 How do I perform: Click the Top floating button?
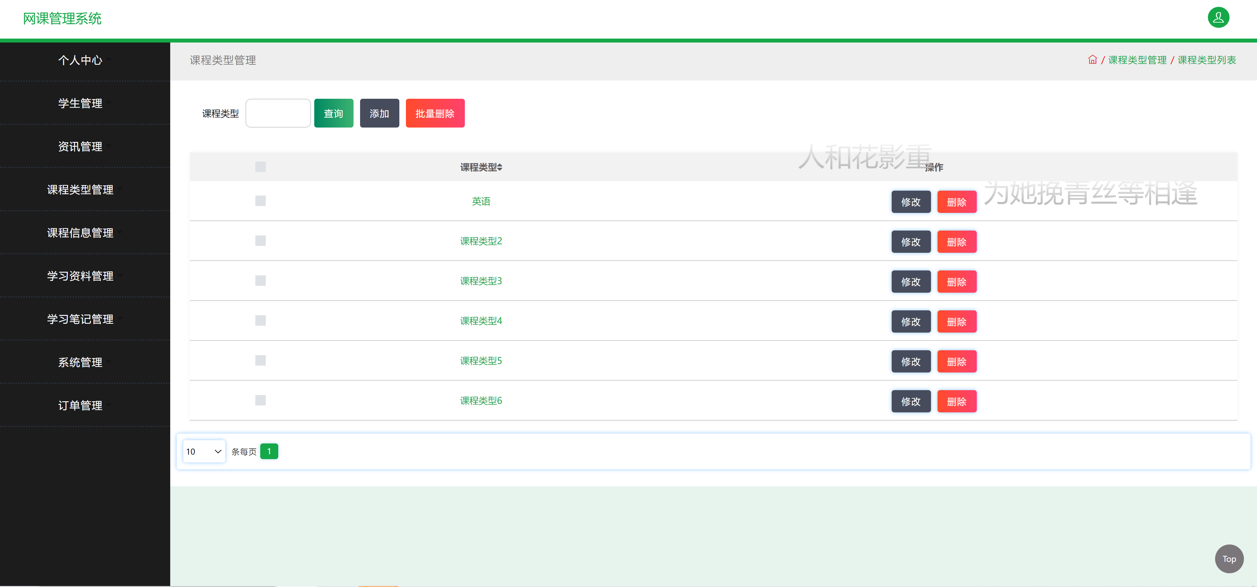[1229, 559]
